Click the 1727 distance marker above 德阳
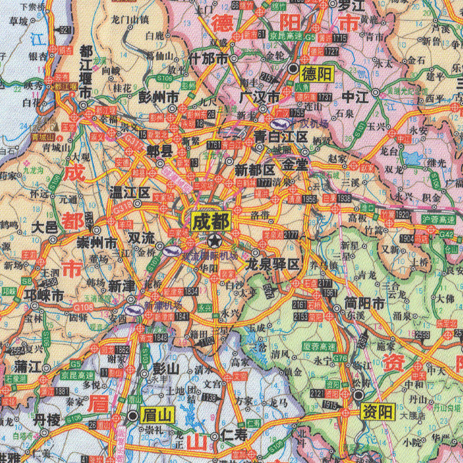 click(x=330, y=52)
